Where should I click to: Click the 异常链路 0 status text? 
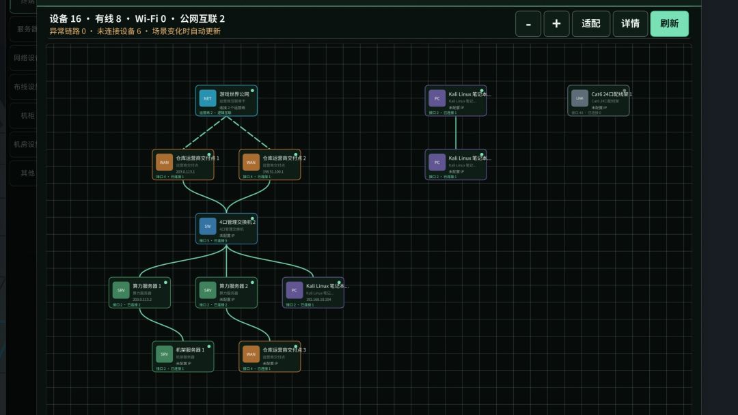tap(68, 31)
